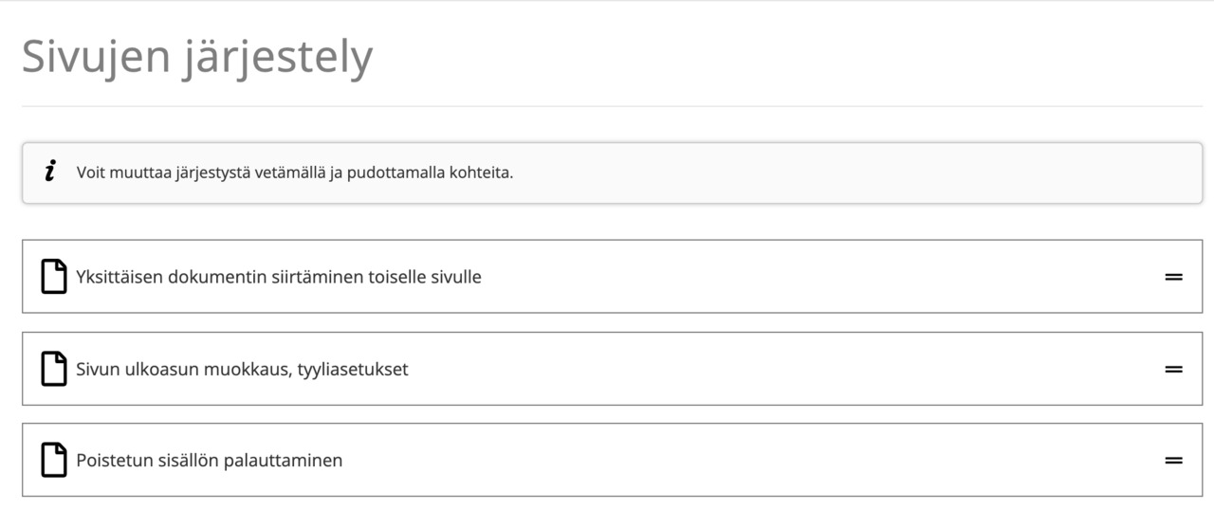Select the Poistetun sisällön palauttaminen title
Image resolution: width=1214 pixels, height=509 pixels.
tap(209, 460)
